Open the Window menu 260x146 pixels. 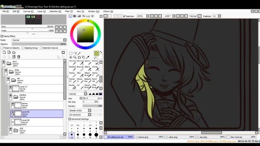93,11
